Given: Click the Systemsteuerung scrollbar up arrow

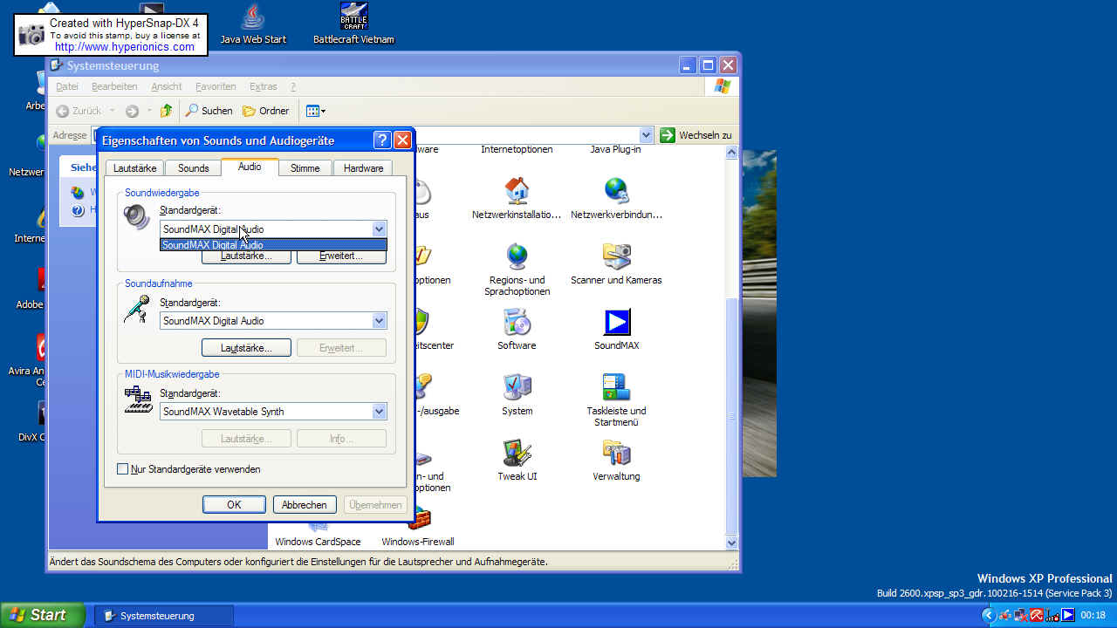Looking at the screenshot, I should click(x=732, y=152).
